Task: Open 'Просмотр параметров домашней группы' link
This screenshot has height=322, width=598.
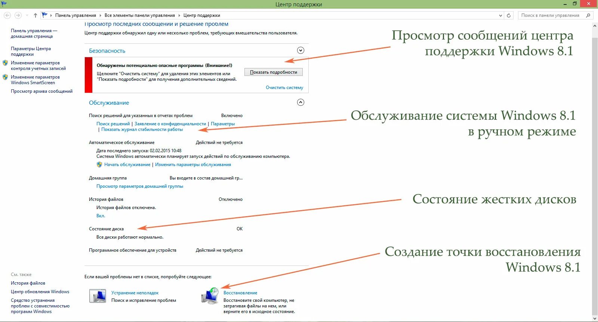Action: pyautogui.click(x=140, y=186)
